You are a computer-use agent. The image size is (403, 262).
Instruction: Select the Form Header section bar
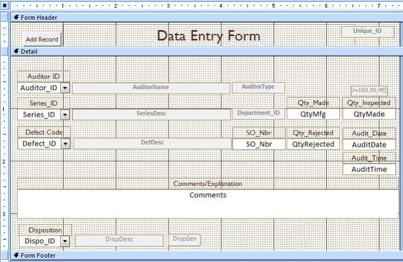pyautogui.click(x=207, y=18)
